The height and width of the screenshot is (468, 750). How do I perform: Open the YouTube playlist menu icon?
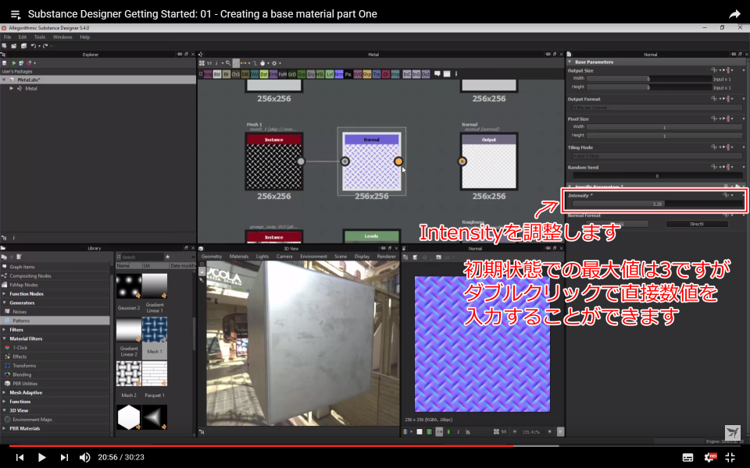tap(16, 14)
